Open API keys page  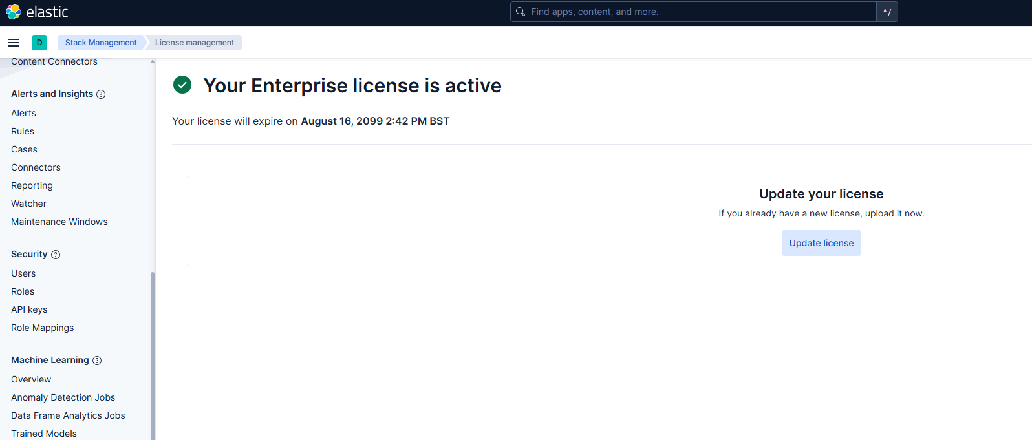click(x=29, y=309)
